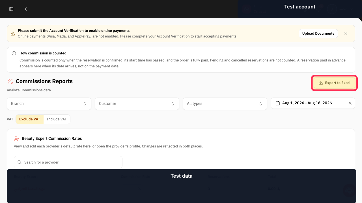
Task: Click the Beauty Expert person icon
Action: [17, 139]
